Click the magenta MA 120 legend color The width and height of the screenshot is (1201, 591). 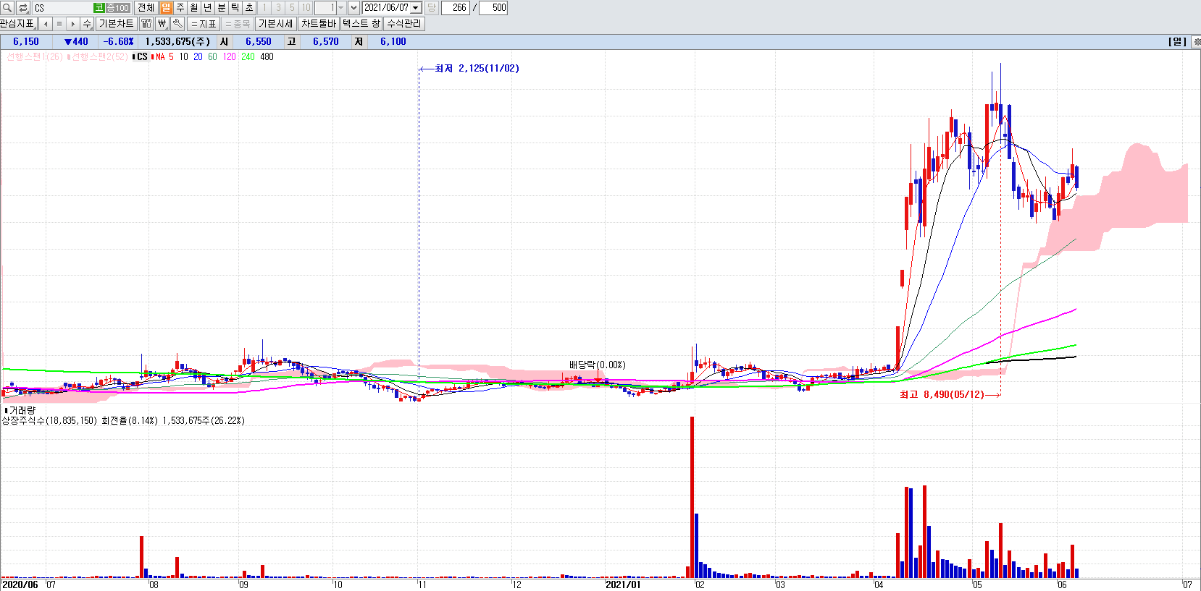229,56
